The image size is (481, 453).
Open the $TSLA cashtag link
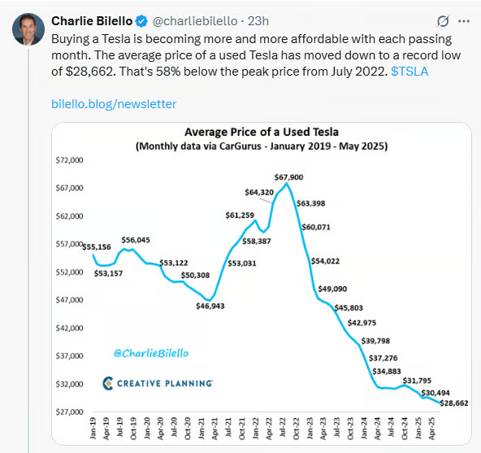point(409,72)
